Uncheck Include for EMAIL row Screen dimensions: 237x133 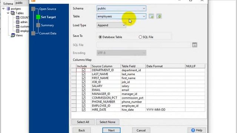tap(84, 90)
